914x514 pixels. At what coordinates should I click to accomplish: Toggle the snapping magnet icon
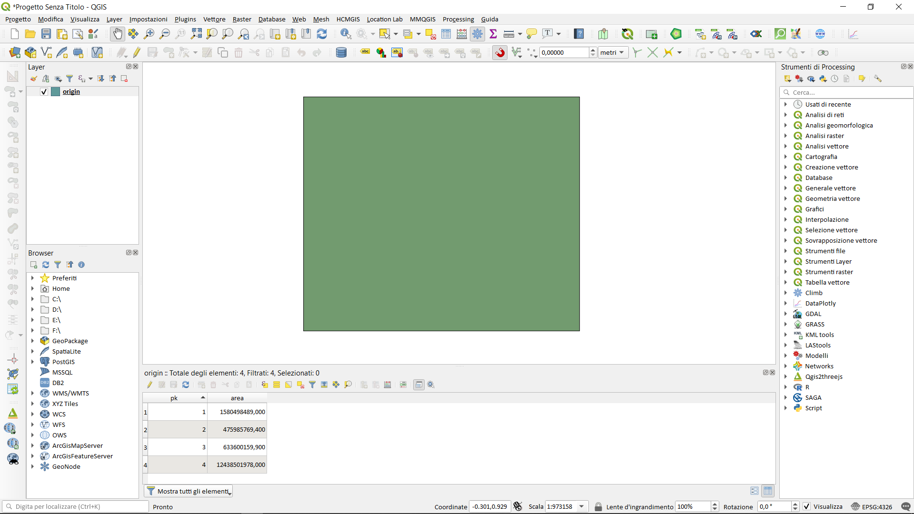coord(500,53)
